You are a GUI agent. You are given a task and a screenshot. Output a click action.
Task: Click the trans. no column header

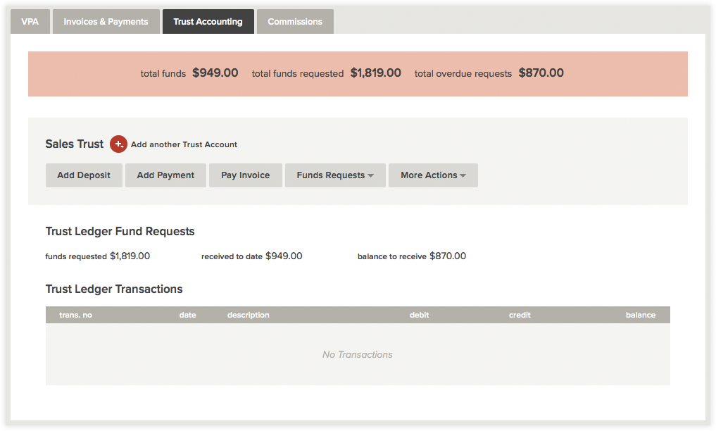point(76,315)
